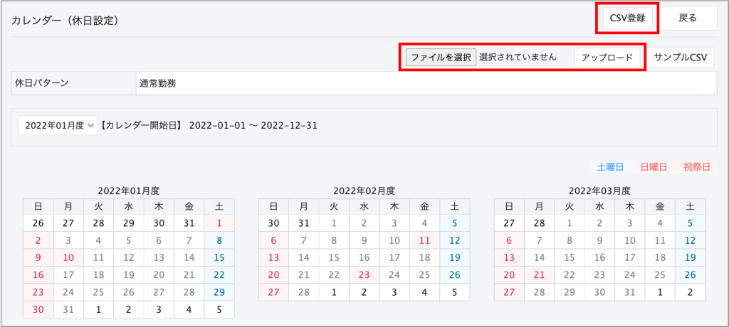729x327 pixels.
Task: Click Saturday February 19 in 2022年02月度 calendar
Action: point(454,257)
